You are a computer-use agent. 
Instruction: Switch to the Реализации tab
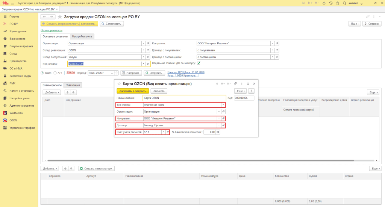click(73, 85)
